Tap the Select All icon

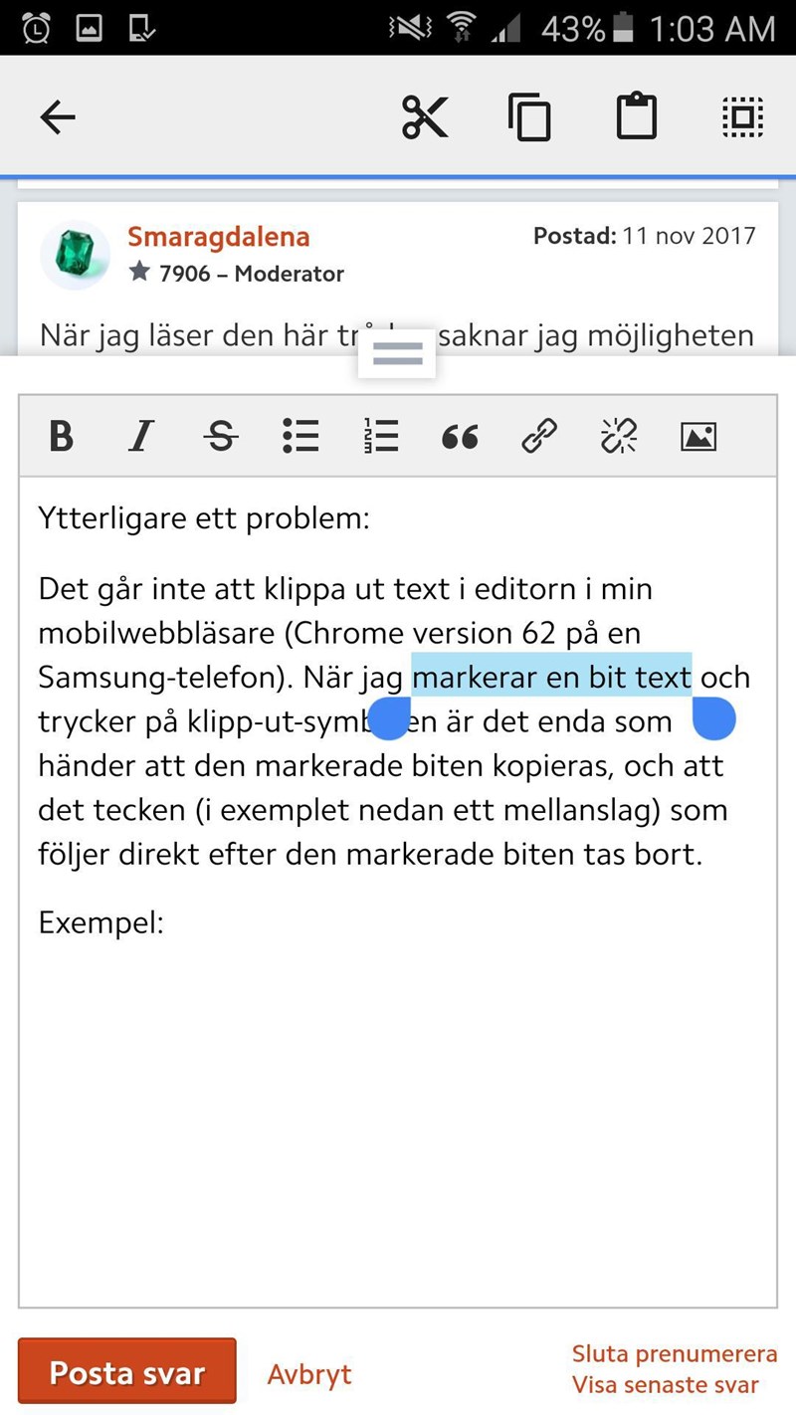[x=742, y=117]
